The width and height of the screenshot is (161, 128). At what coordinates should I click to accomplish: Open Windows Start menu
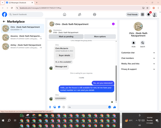tap(3, 120)
